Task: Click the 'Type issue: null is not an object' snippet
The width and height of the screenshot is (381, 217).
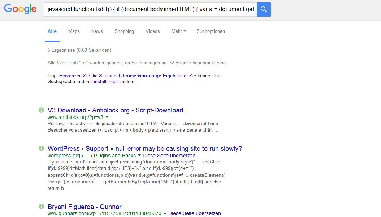Action: click(x=136, y=175)
